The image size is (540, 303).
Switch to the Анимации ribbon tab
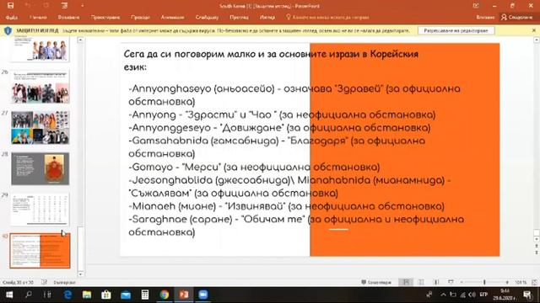[172, 17]
